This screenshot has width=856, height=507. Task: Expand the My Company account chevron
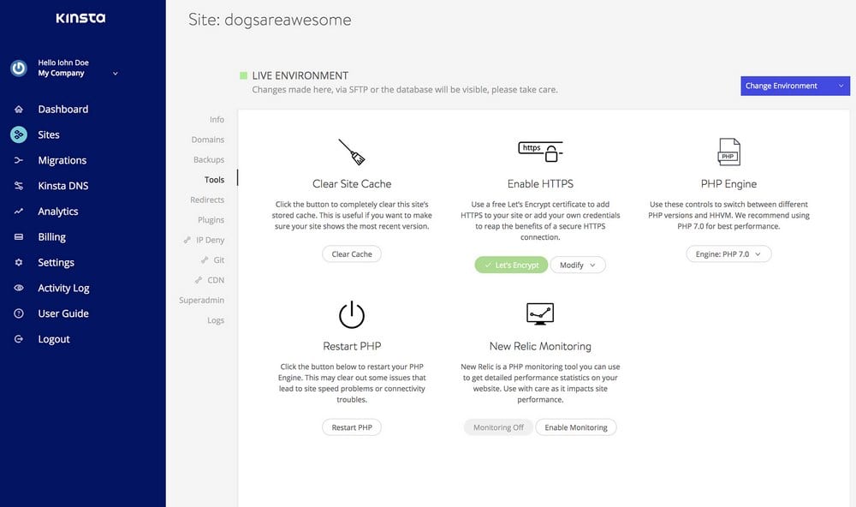pos(116,73)
